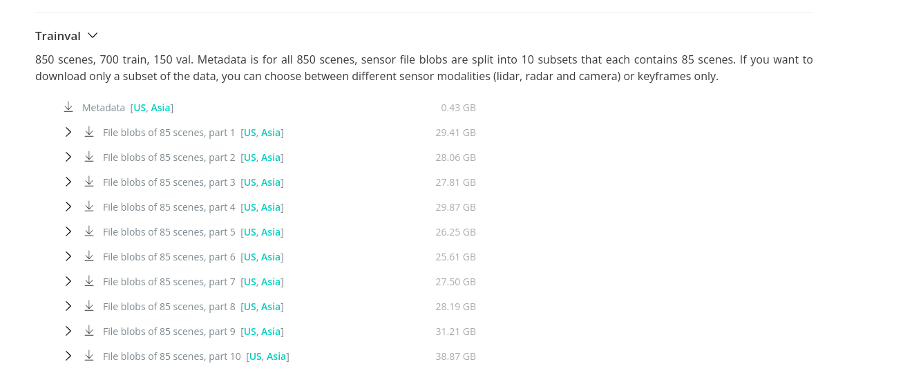Expand the part 1 file blobs row
This screenshot has width=903, height=382.
click(68, 132)
